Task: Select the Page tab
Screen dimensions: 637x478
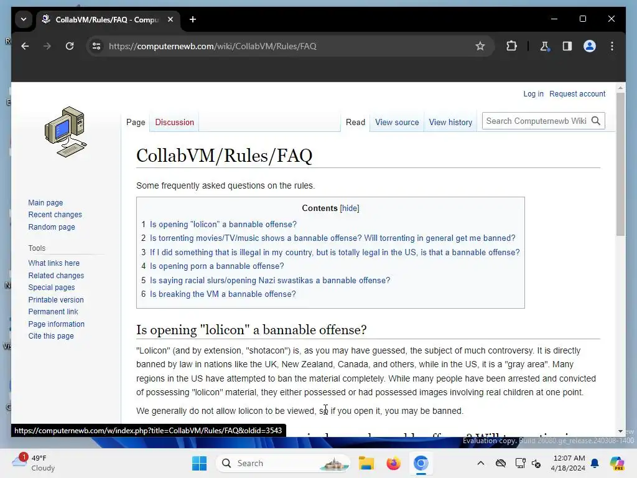Action: tap(136, 123)
